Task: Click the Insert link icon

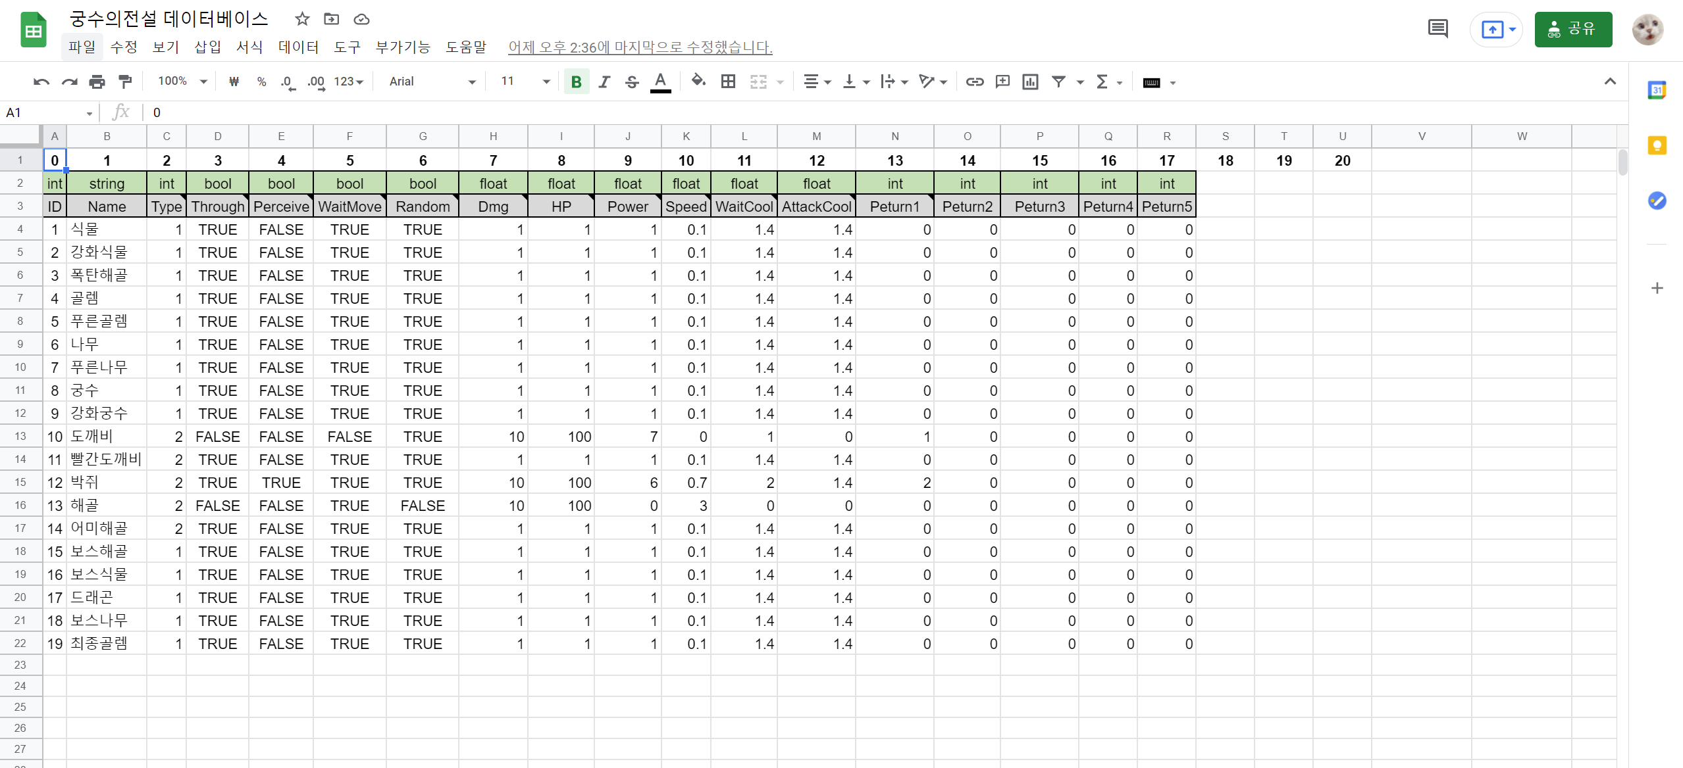Action: [974, 82]
